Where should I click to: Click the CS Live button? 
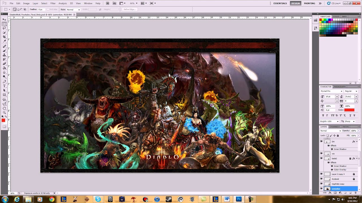pos(334,3)
